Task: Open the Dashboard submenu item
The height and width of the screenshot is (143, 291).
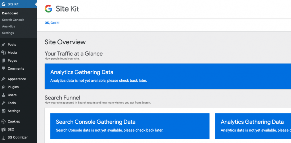Action: pos(10,13)
